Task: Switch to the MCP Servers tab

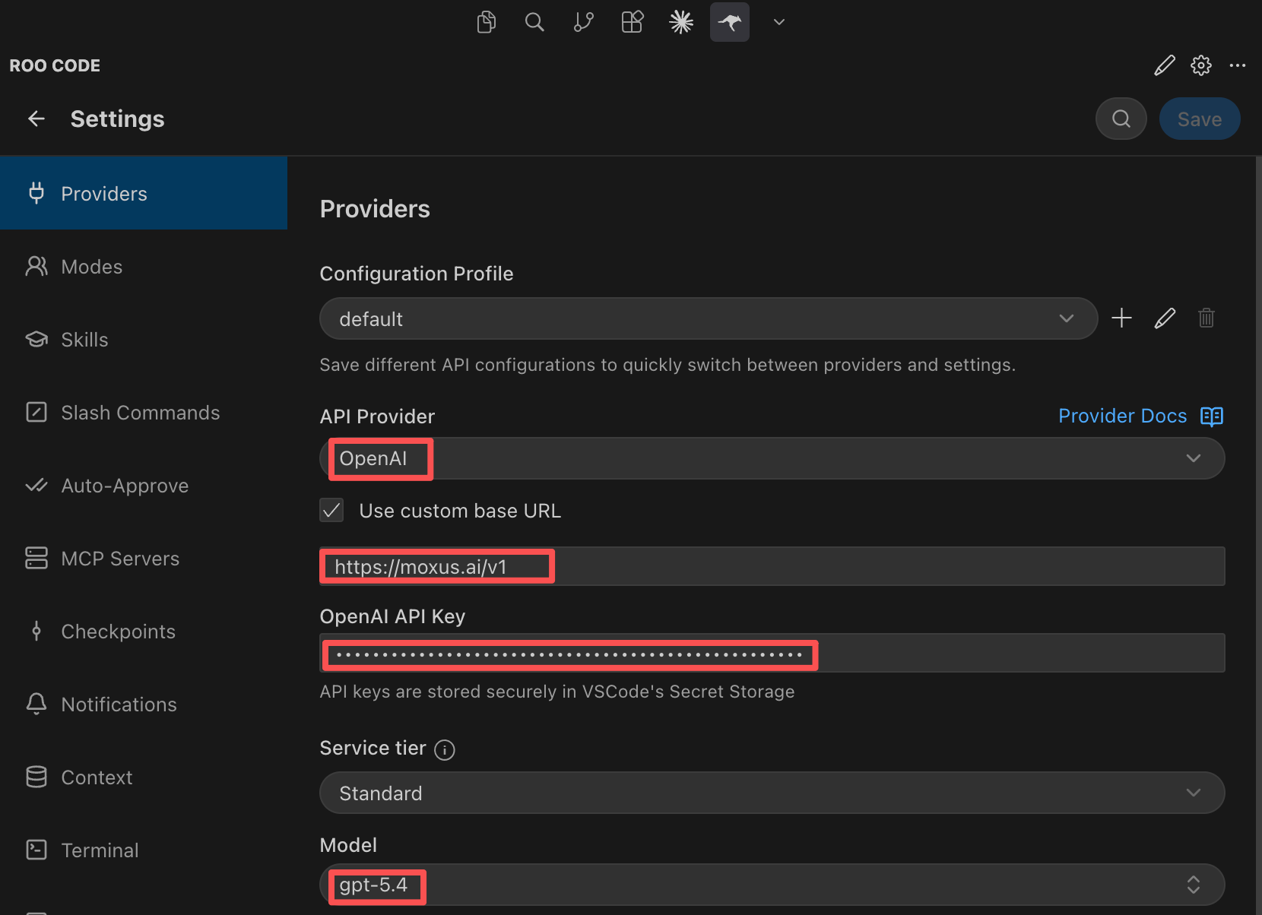Action: 144,558
